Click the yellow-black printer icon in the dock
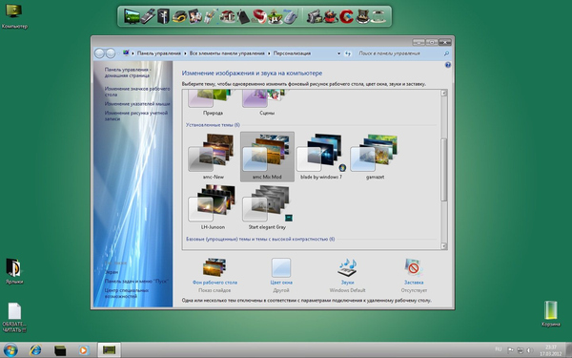 pos(179,16)
